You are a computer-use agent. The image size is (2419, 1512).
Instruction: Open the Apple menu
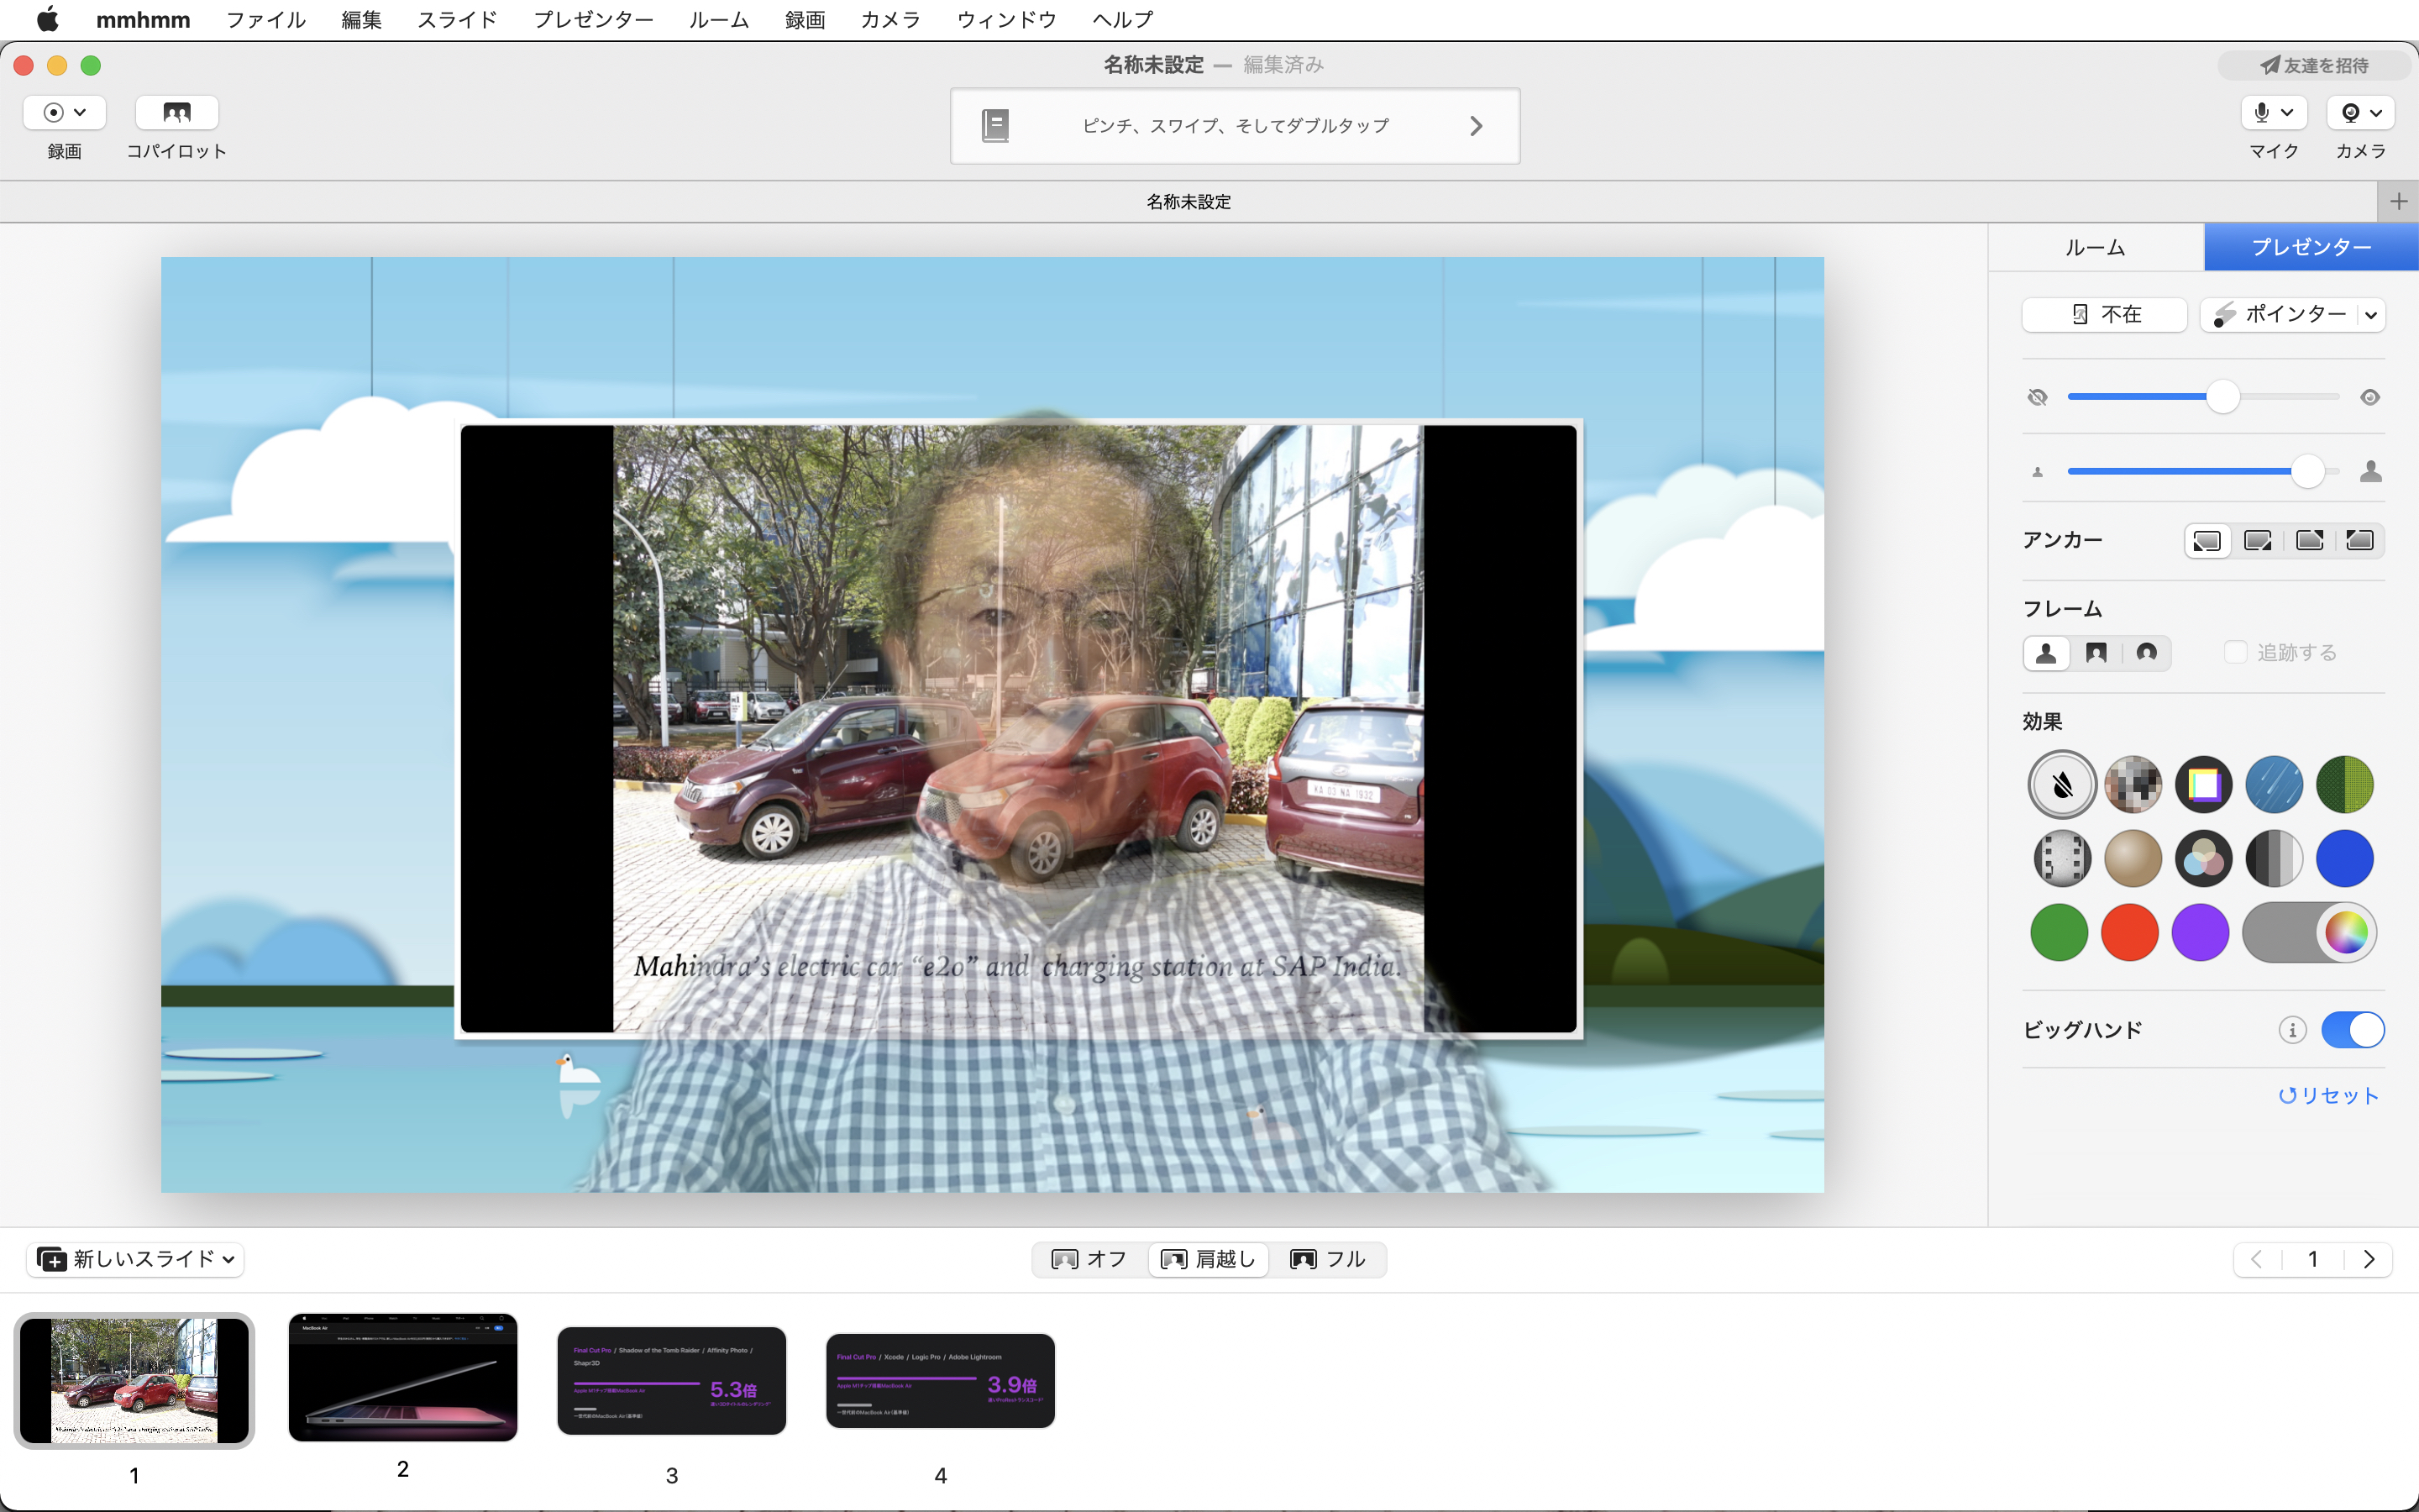tap(47, 19)
